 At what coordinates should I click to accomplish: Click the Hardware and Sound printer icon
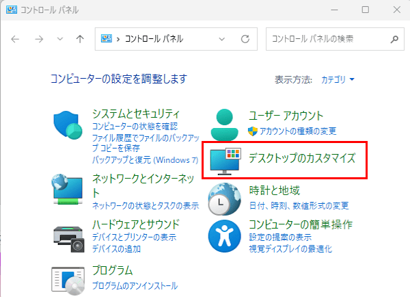coord(69,239)
